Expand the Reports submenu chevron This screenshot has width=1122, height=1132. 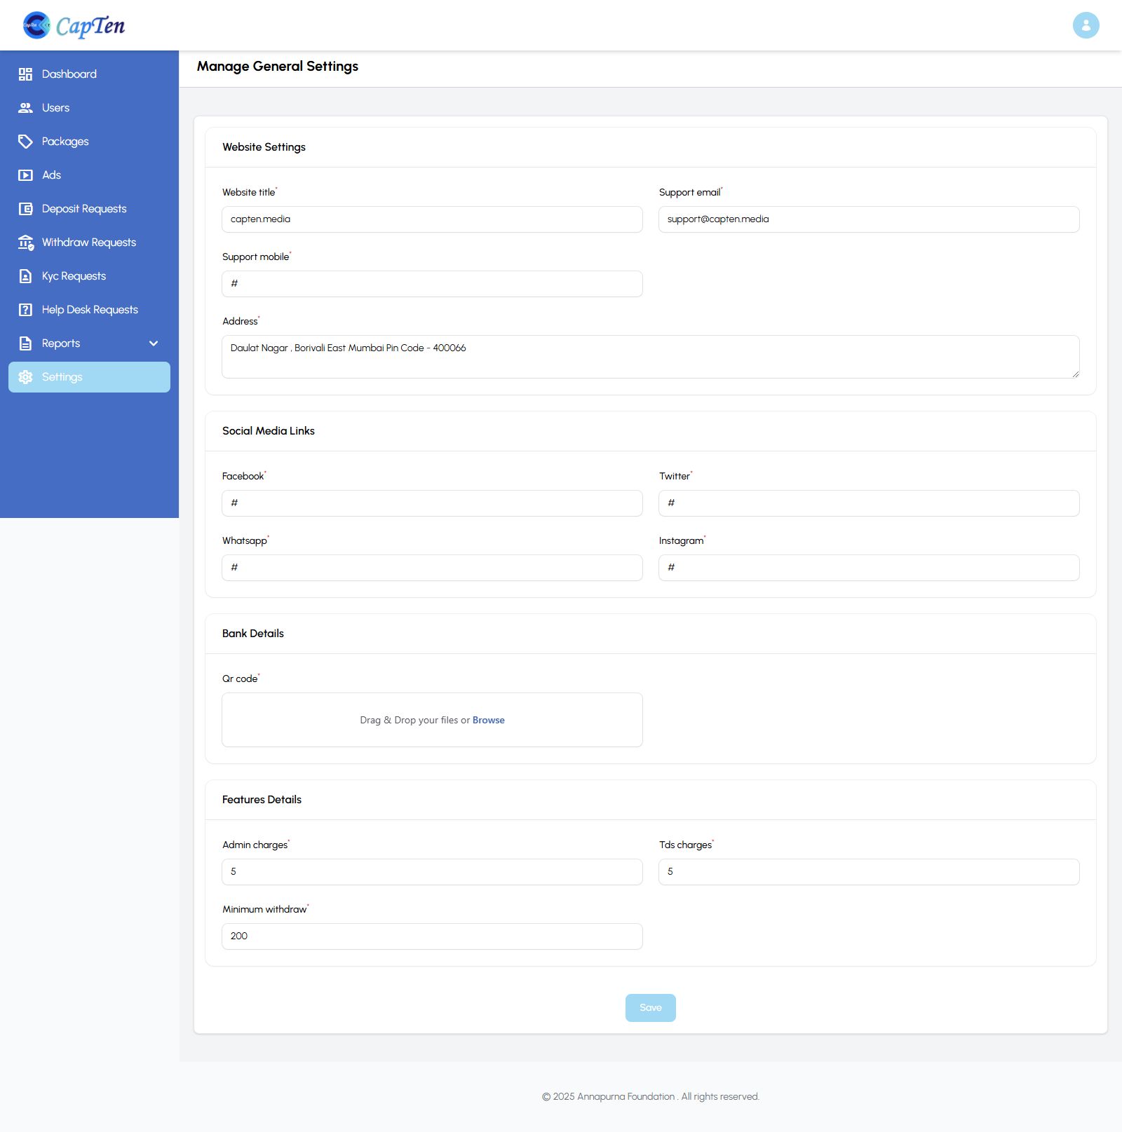pos(154,343)
